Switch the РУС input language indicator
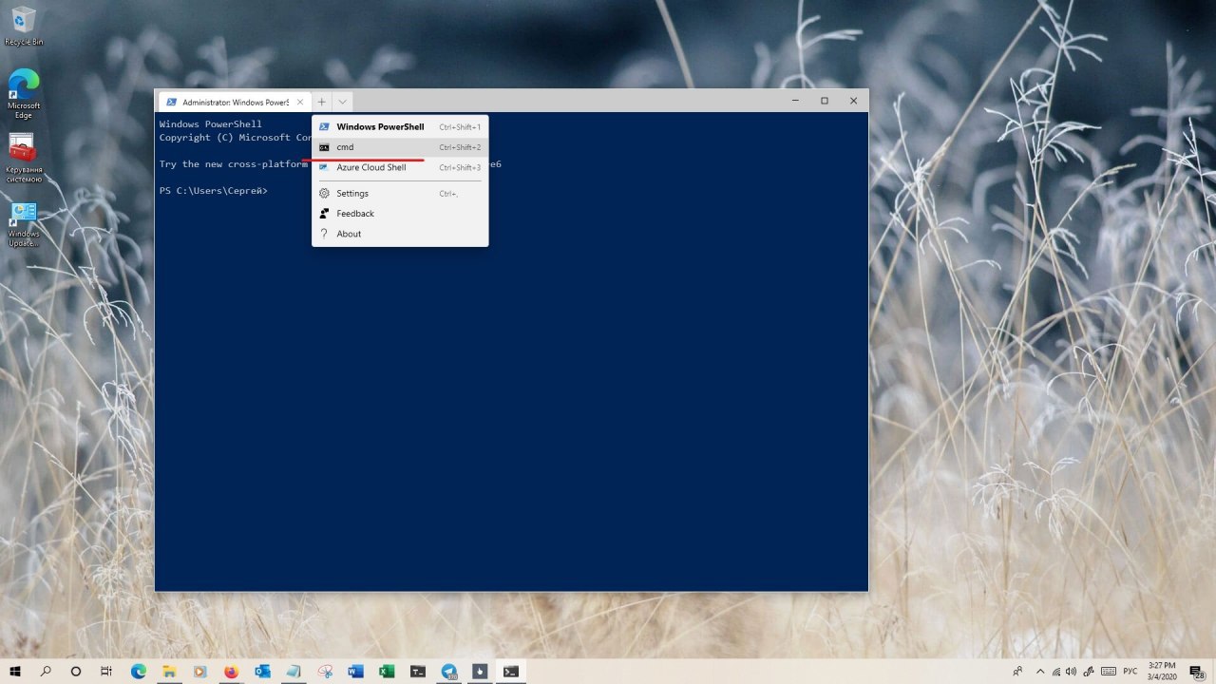Screen dimensions: 1216x684 1130,671
